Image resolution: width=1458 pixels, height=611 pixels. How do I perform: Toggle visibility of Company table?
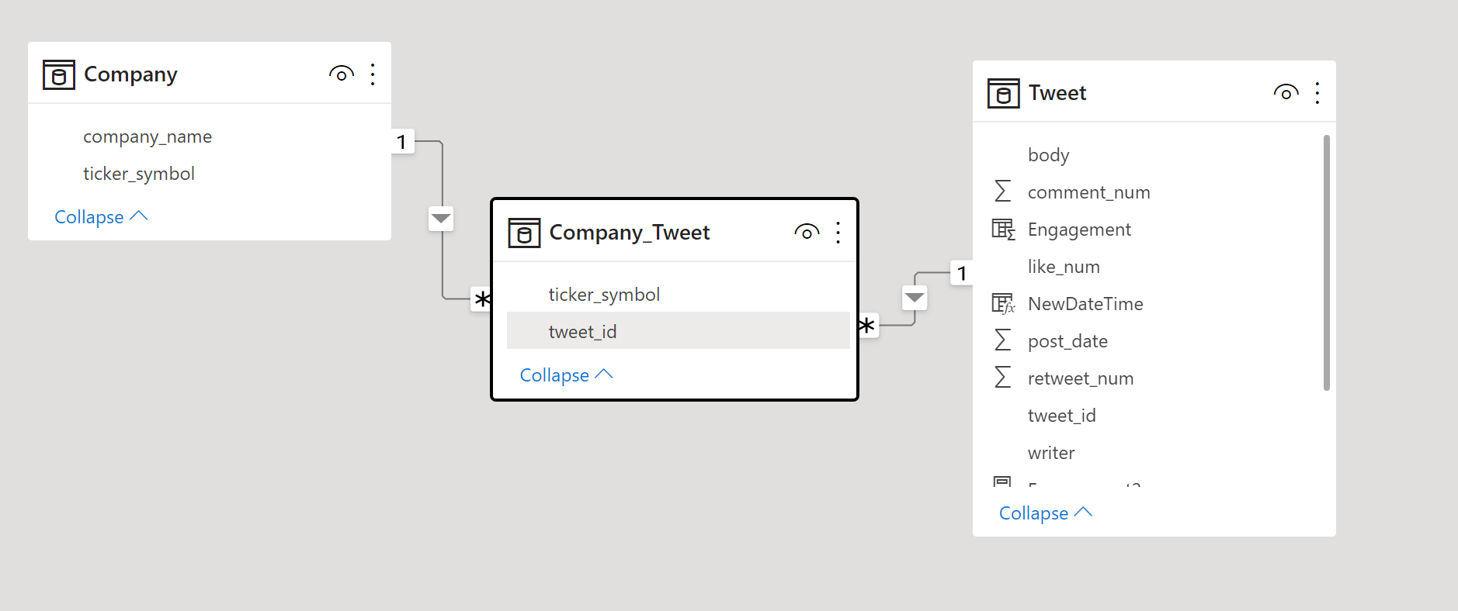pos(342,74)
